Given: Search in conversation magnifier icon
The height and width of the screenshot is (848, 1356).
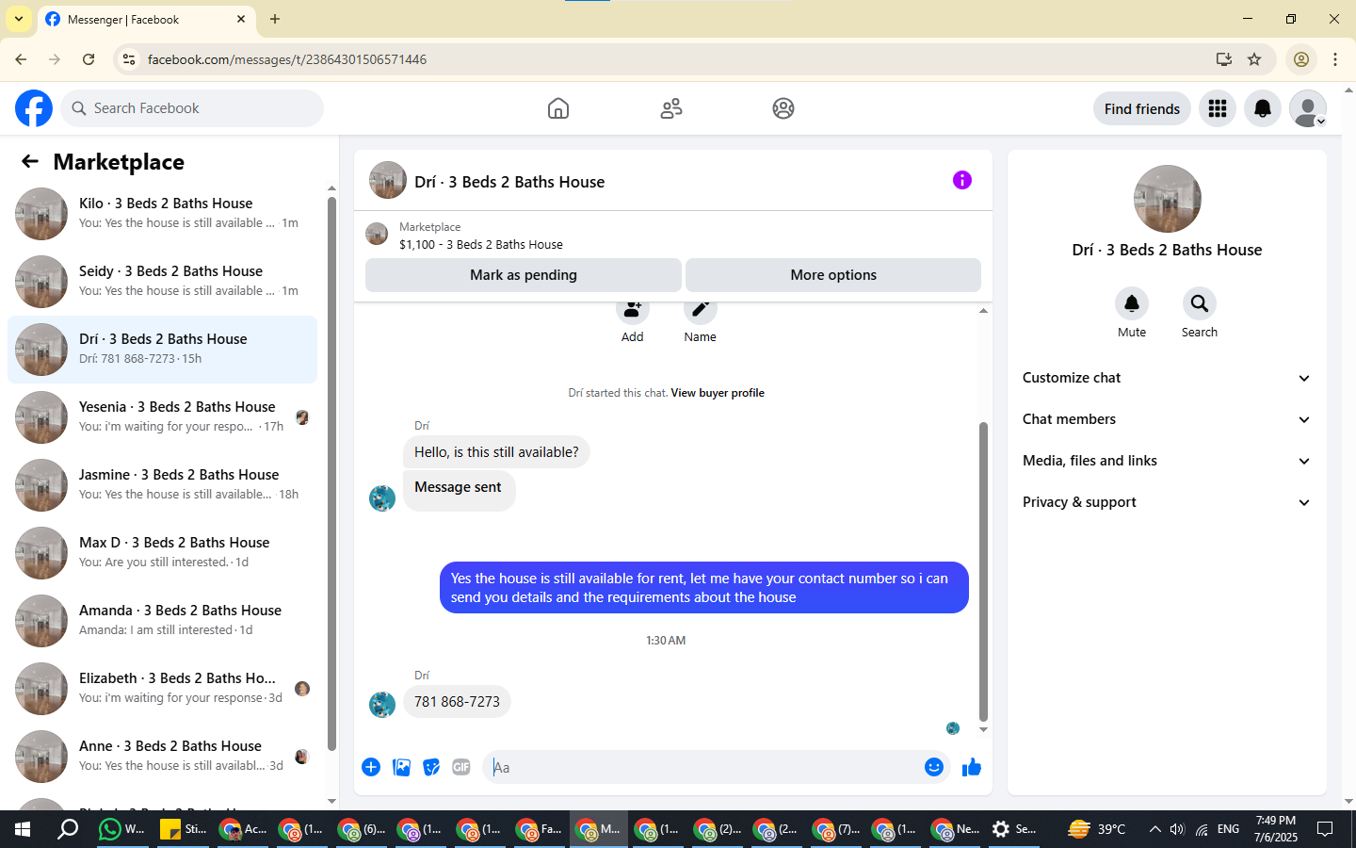Looking at the screenshot, I should click(x=1200, y=303).
